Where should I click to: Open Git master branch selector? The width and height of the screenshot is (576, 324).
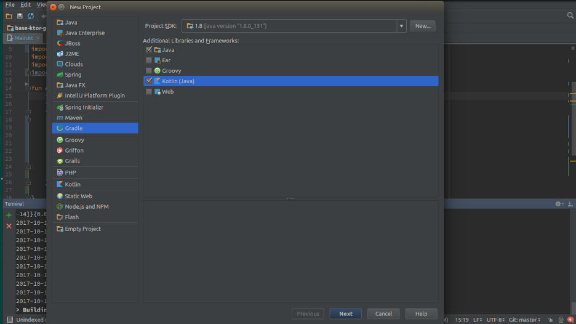click(x=524, y=320)
